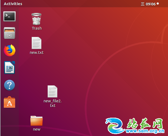The height and width of the screenshot is (136, 168).
Task: Open the Terminal from the dock
Action: tap(9, 16)
